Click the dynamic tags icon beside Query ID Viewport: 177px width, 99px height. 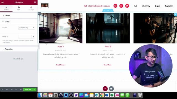pos(33,37)
